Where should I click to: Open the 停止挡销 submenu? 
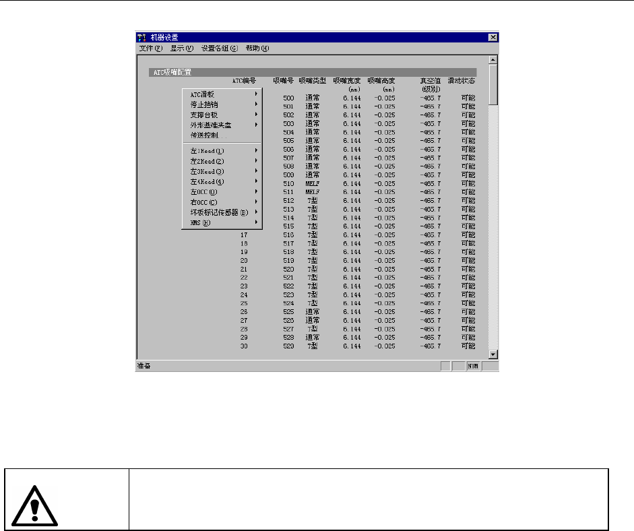click(222, 104)
